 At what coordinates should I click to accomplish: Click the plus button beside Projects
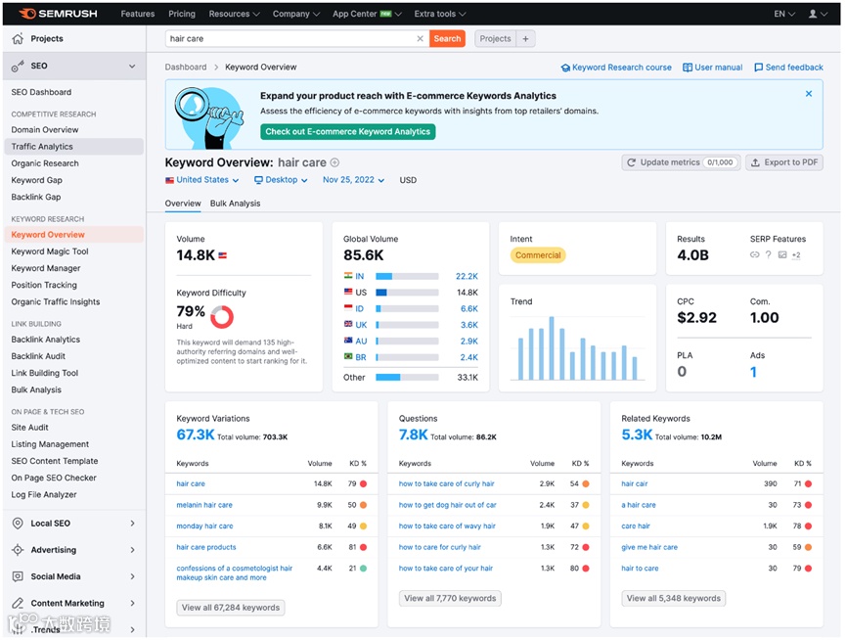[525, 39]
